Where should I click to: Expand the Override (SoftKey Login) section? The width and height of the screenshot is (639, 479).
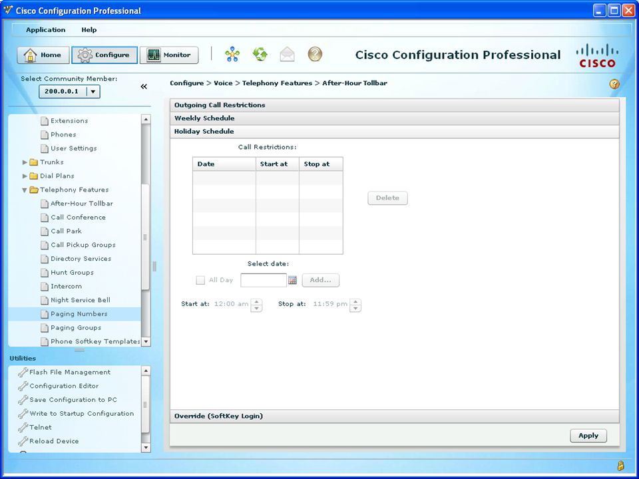coord(395,416)
